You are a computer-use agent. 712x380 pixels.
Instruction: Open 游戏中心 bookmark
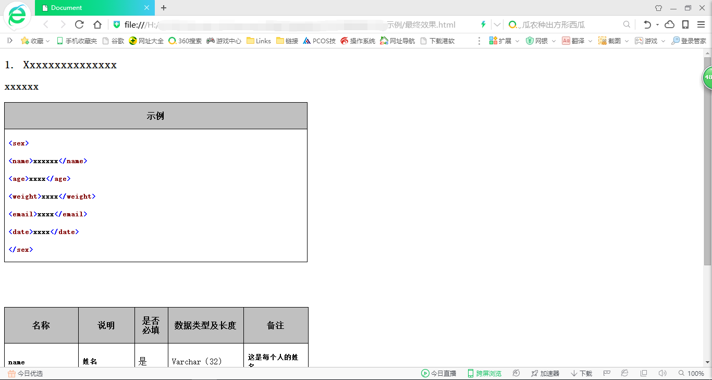click(224, 41)
